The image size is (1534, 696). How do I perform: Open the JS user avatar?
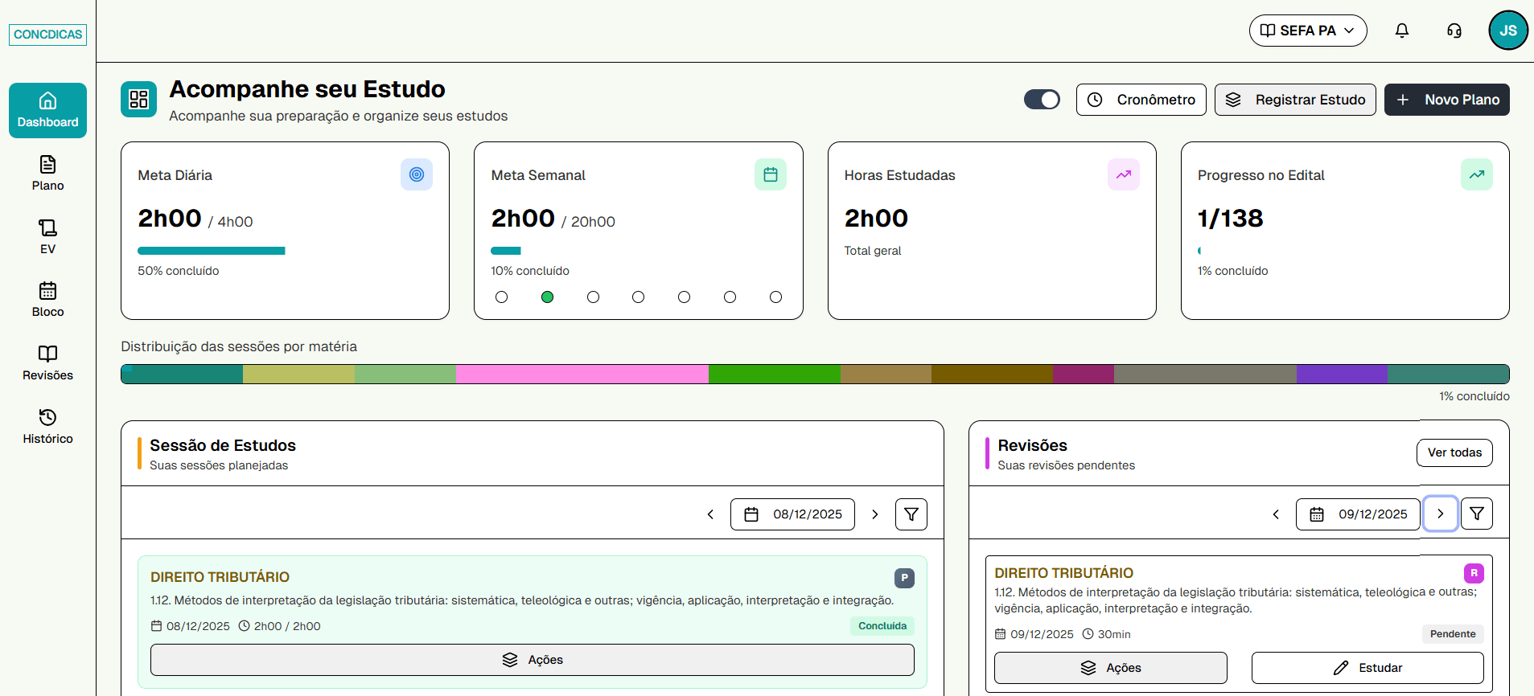click(1508, 31)
